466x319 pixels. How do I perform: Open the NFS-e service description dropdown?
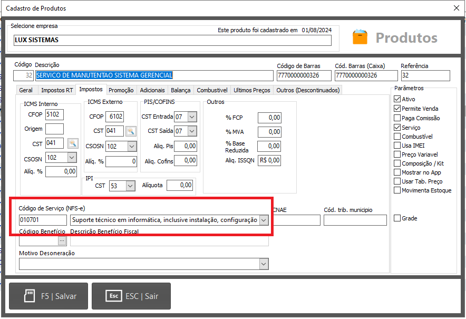point(263,219)
